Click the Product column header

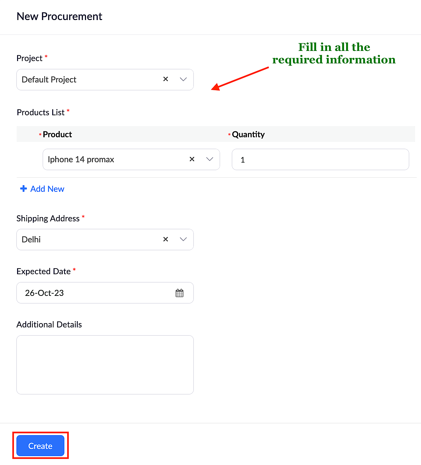(x=57, y=134)
